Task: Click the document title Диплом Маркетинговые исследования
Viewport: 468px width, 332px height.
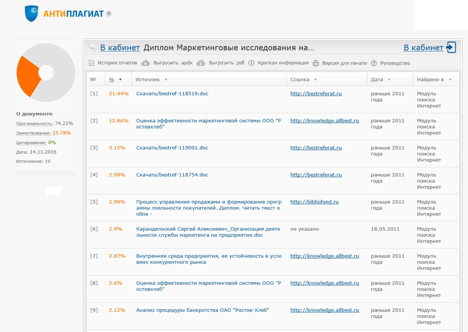Action: pyautogui.click(x=229, y=48)
